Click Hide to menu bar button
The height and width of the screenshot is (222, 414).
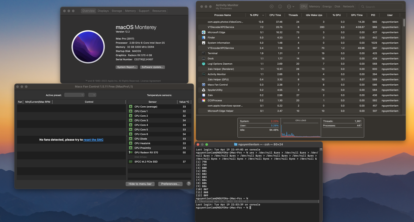[140, 184]
